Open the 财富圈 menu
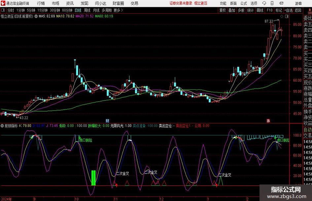The height and width of the screenshot is (201, 312). click(x=119, y=3)
